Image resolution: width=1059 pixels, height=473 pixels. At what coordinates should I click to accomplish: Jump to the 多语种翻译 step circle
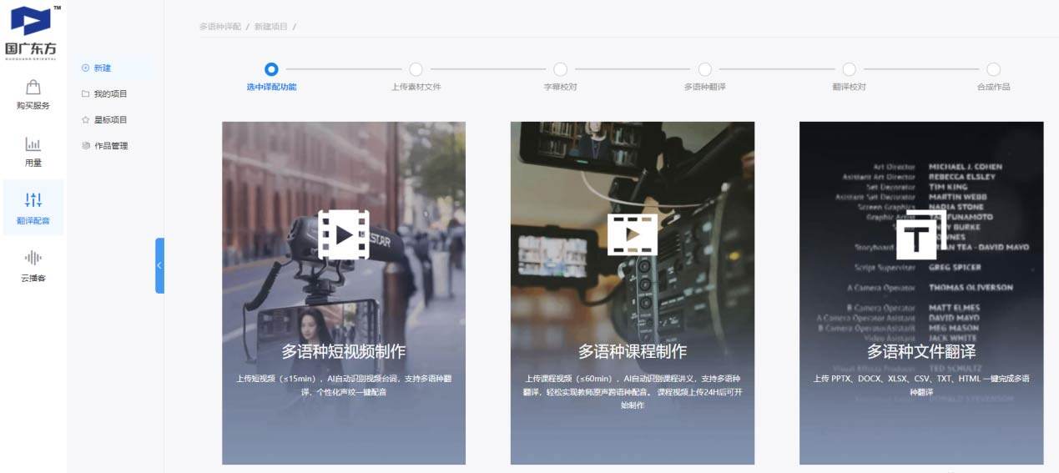(705, 69)
